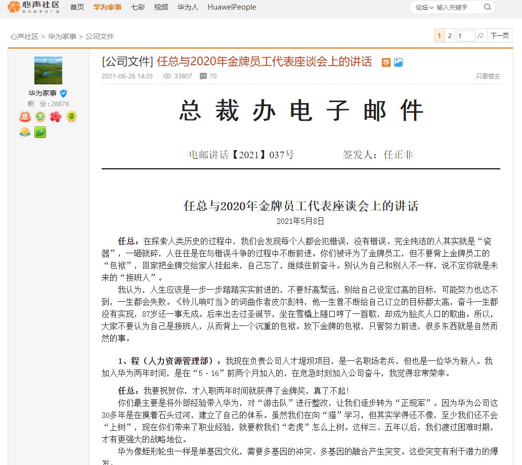Click the 心声社区 logo in header
The width and height of the screenshot is (522, 465).
[x=34, y=7]
